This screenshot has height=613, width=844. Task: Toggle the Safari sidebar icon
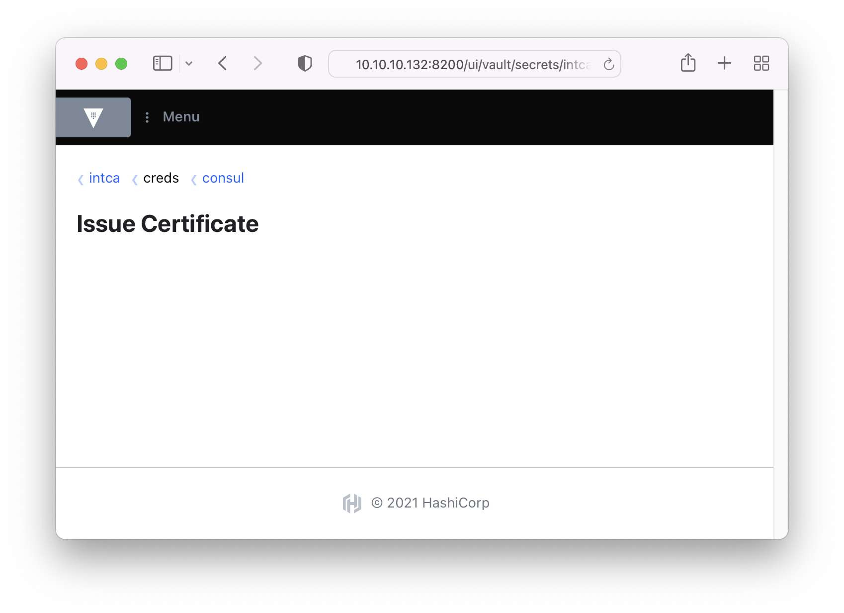point(163,63)
